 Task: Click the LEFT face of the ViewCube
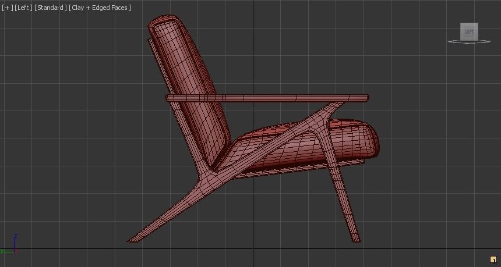[x=469, y=31]
